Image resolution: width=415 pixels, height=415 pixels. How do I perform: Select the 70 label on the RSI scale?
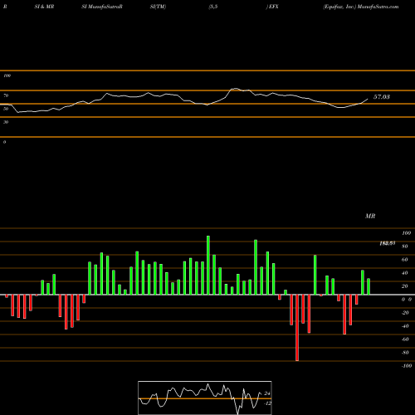(6, 95)
